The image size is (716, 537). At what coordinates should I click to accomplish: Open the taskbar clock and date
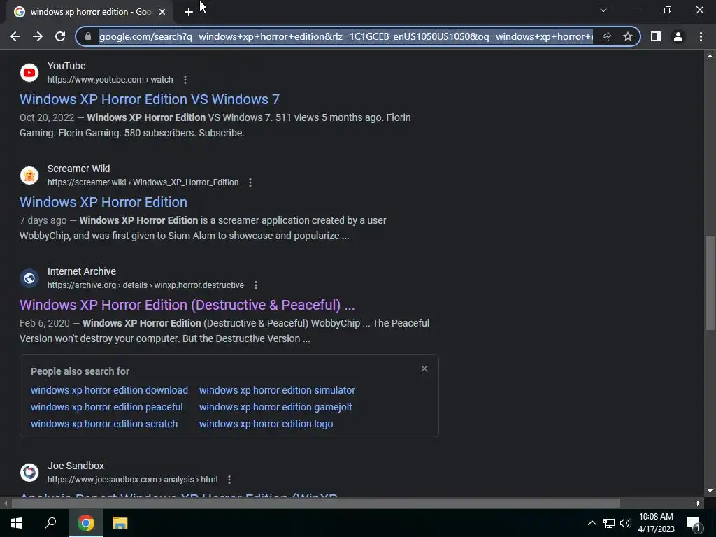pos(656,523)
